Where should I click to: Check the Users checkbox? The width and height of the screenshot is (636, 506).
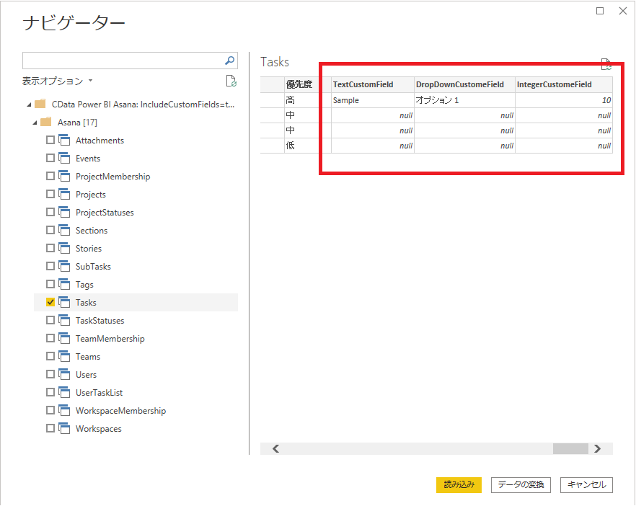(x=50, y=374)
